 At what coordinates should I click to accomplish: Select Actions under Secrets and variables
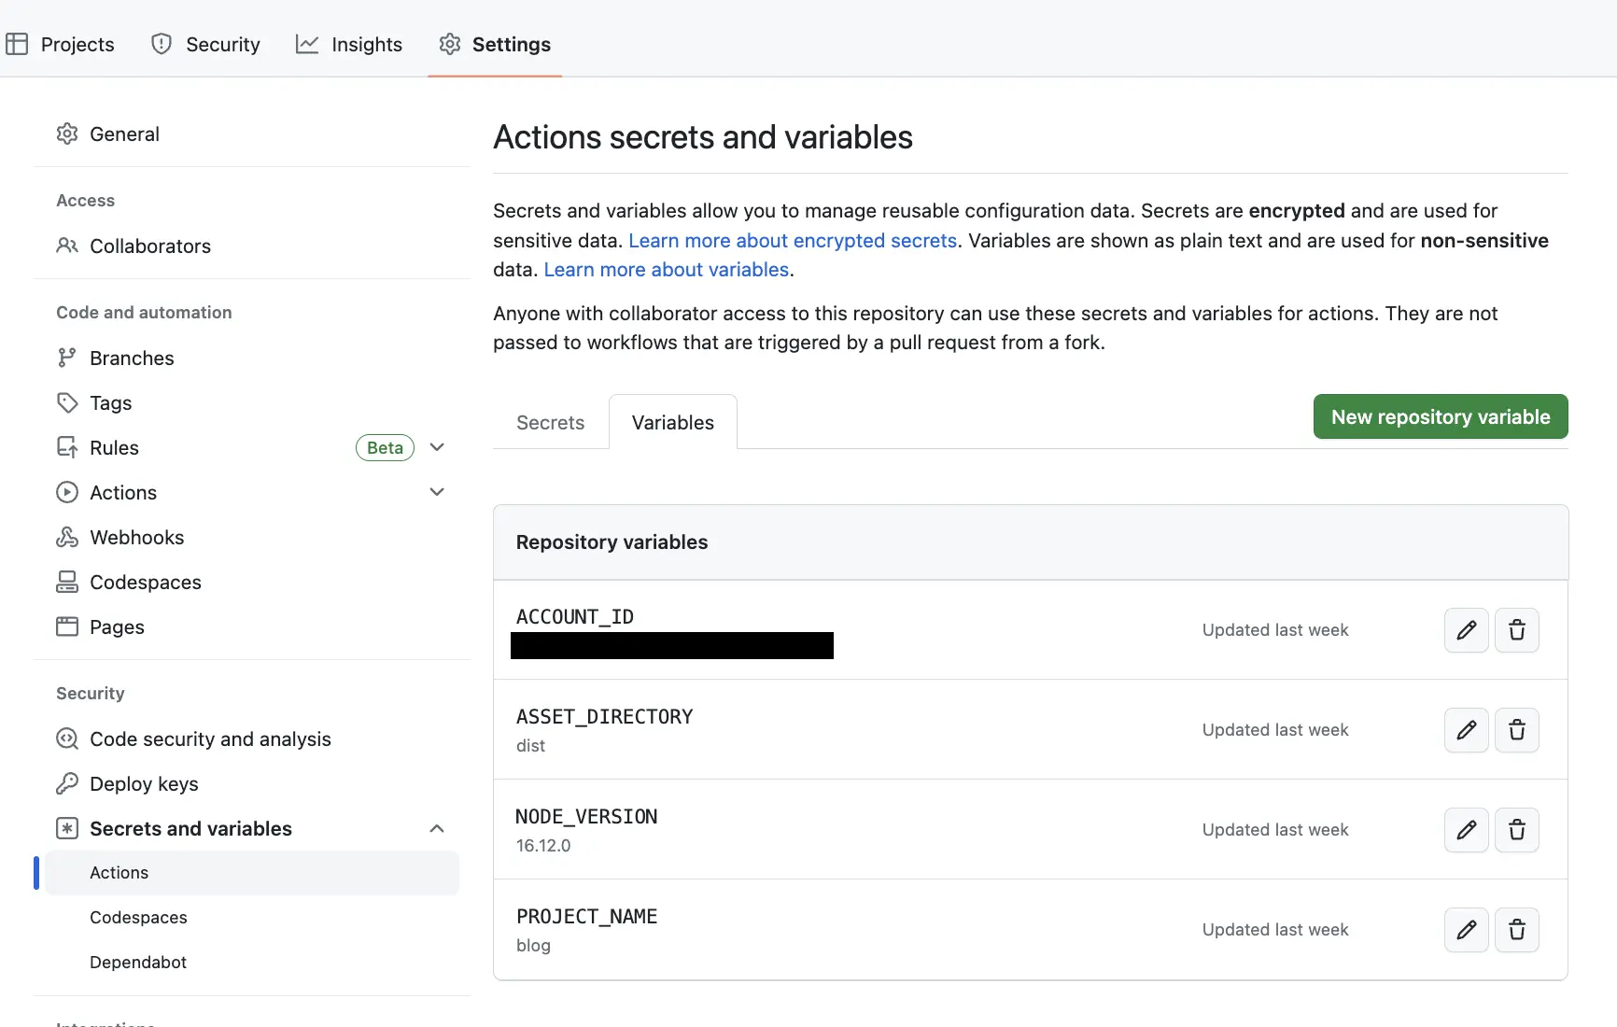(119, 872)
